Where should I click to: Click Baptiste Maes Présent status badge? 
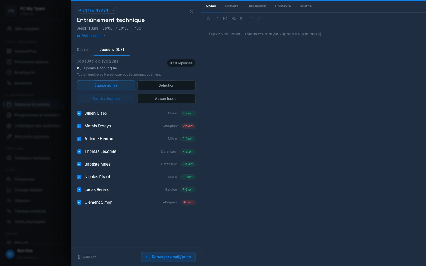(188, 164)
